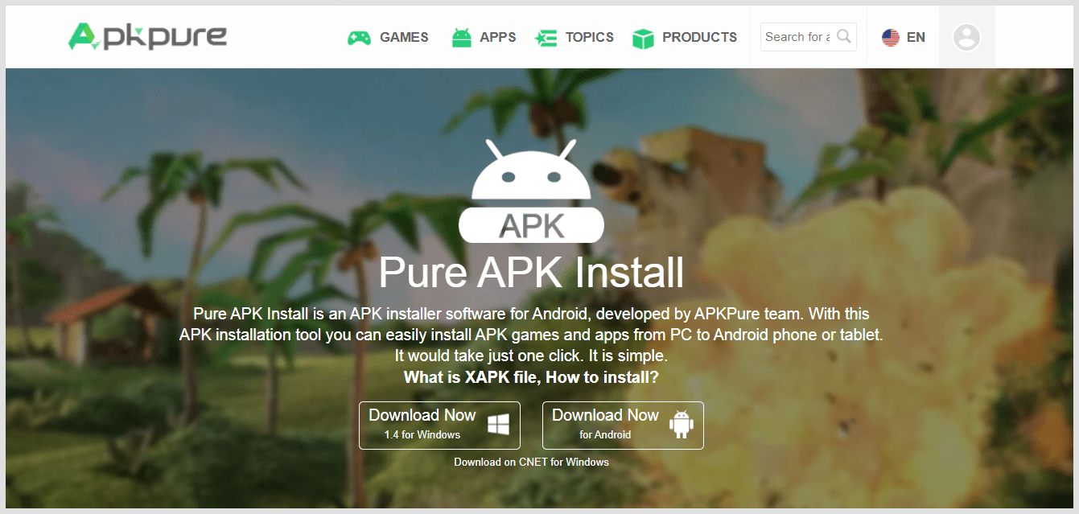This screenshot has width=1079, height=514.
Task: Click the US flag icon
Action: tap(890, 37)
